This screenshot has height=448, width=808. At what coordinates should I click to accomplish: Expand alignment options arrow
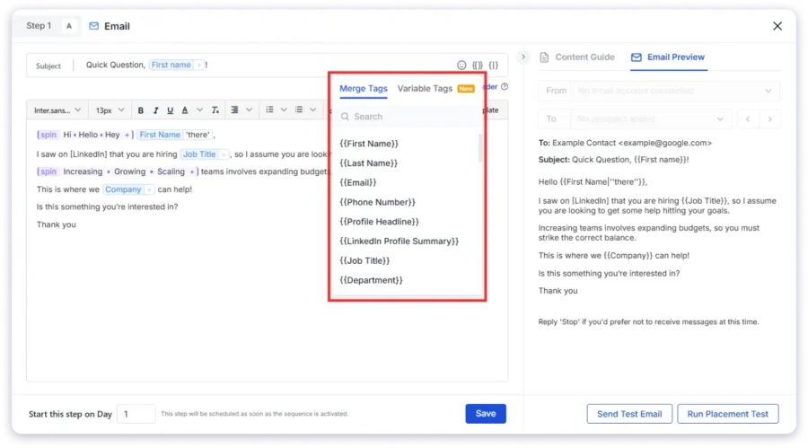point(250,110)
